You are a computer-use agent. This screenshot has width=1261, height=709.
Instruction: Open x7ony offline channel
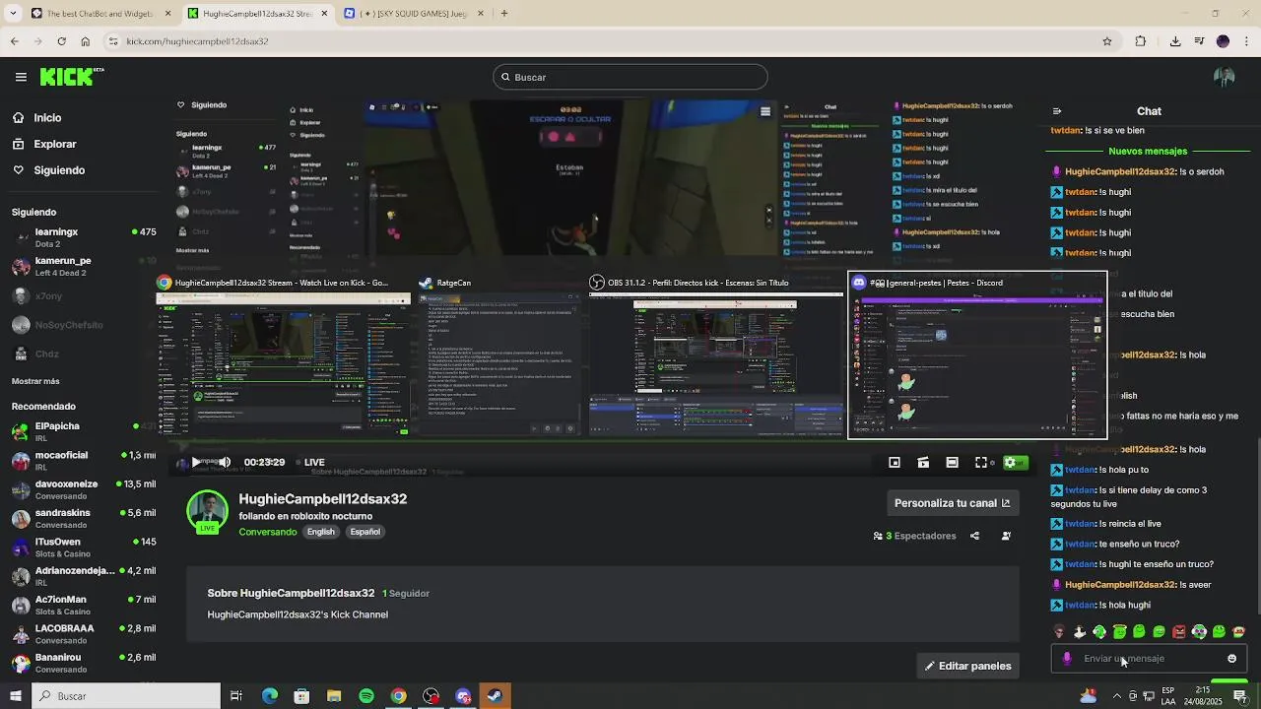click(x=84, y=295)
